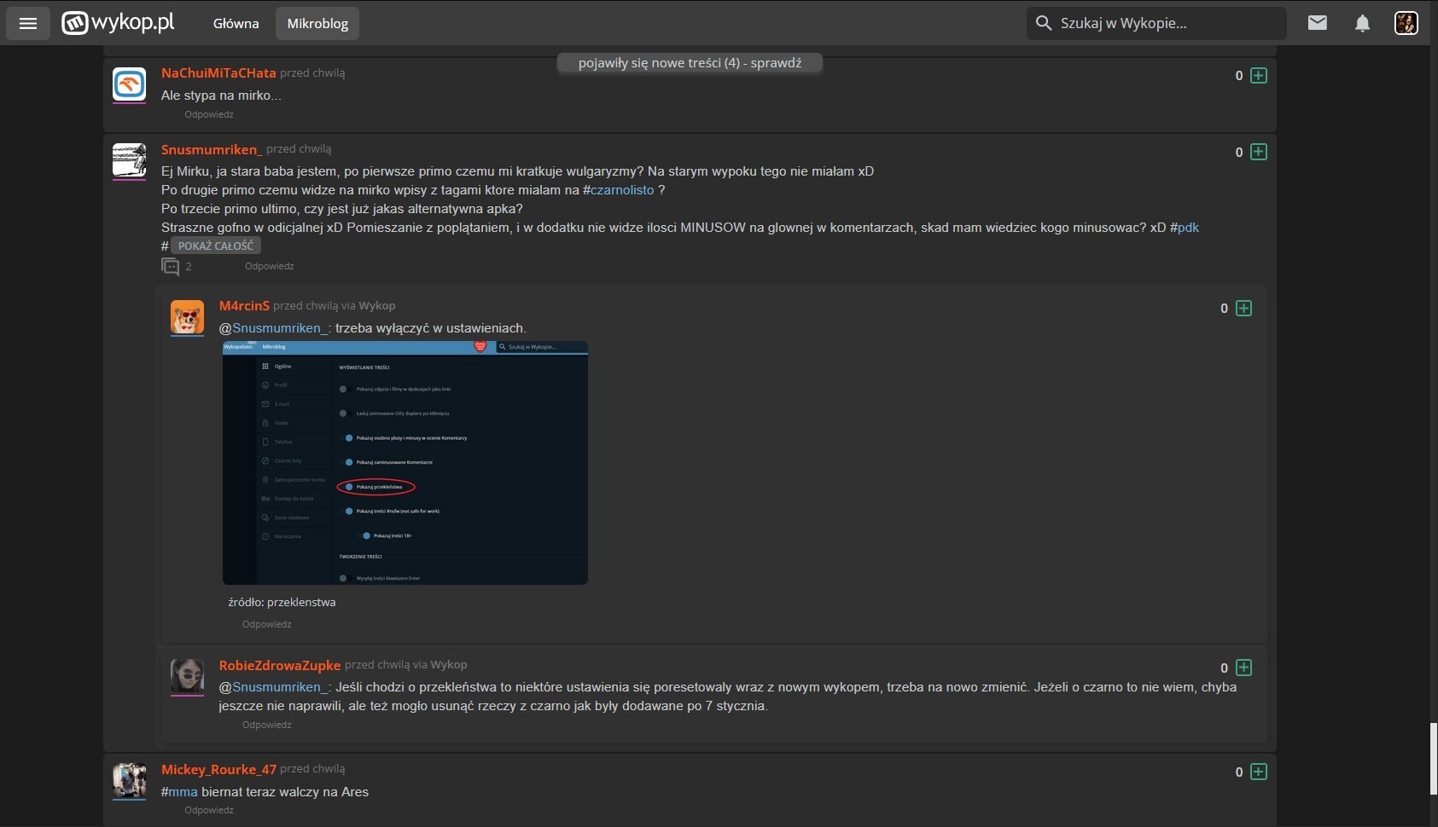Switch to the Mikroblog tab
This screenshot has width=1438, height=827.
point(317,23)
